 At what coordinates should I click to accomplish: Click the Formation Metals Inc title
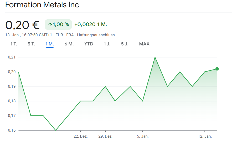tap(42, 5)
